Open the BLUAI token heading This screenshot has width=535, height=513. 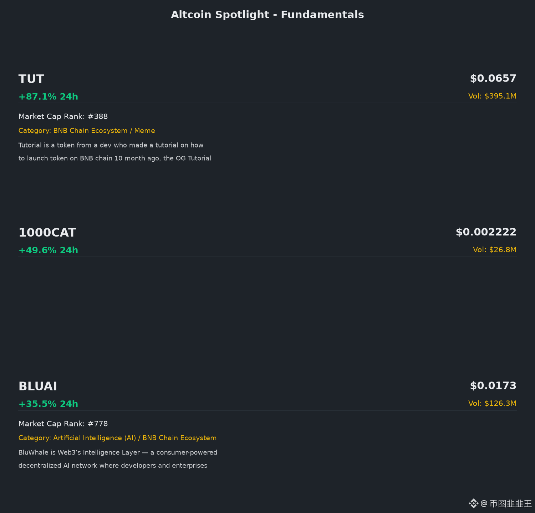click(x=38, y=386)
